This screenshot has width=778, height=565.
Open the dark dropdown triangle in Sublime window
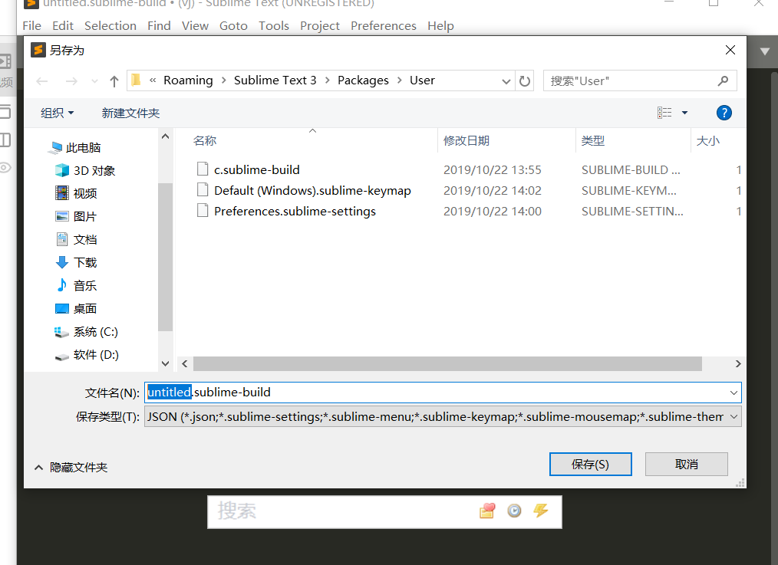(765, 51)
